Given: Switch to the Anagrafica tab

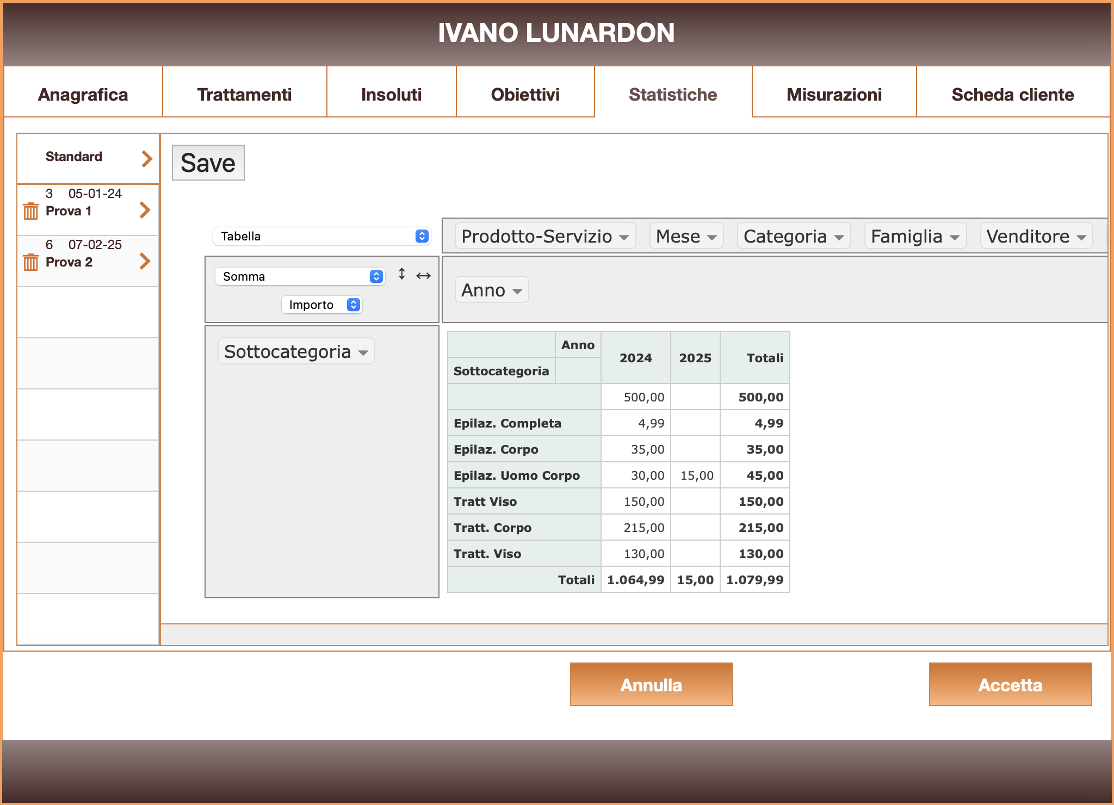Looking at the screenshot, I should point(83,94).
